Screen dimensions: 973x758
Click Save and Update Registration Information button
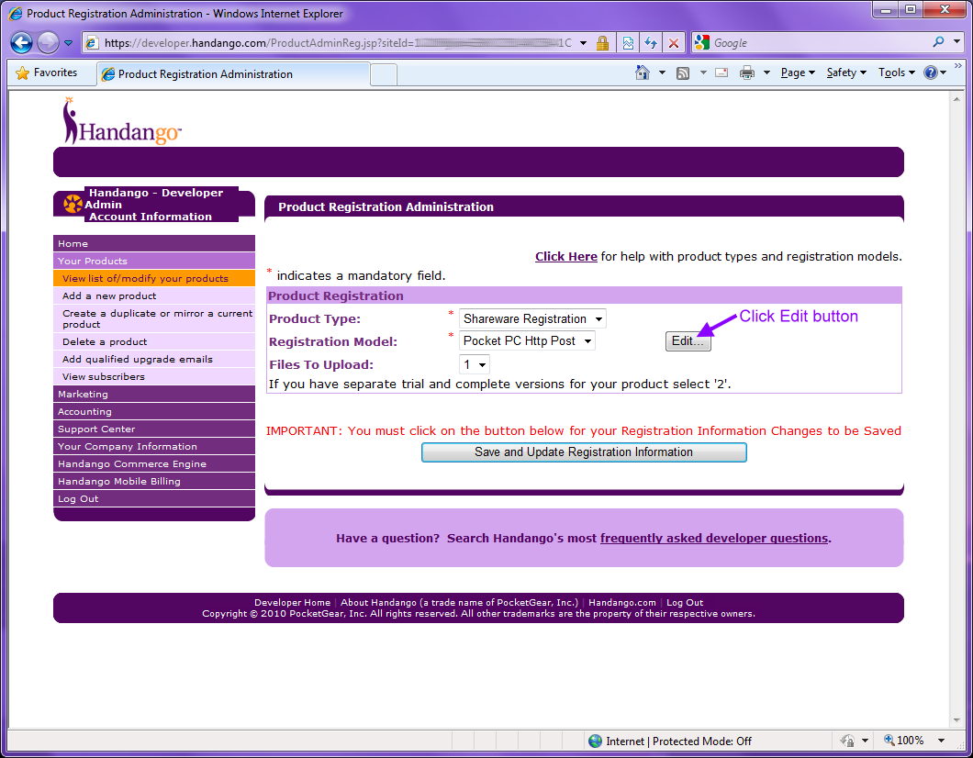[x=584, y=452]
